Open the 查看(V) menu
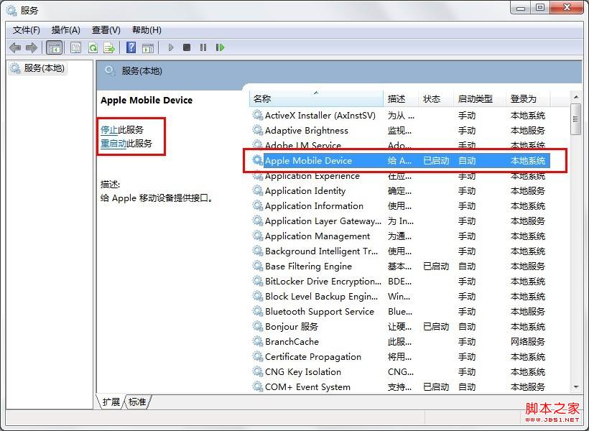 point(106,30)
